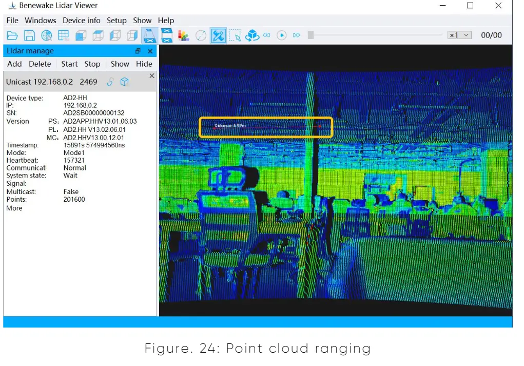Open the Show menu in menu bar

pyautogui.click(x=142, y=21)
